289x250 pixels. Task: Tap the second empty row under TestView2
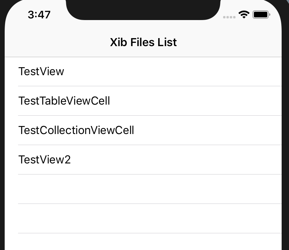[143, 219]
